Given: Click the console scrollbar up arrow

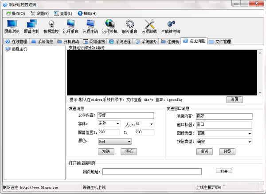Looking at the screenshot, I should [260, 53].
